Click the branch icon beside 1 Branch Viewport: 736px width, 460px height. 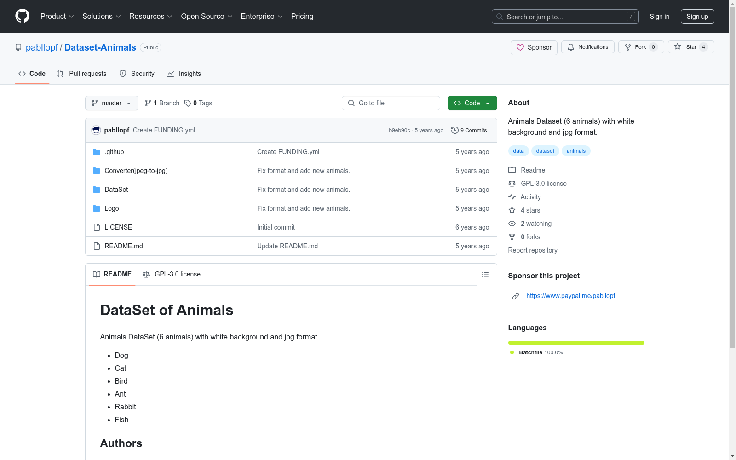(148, 103)
